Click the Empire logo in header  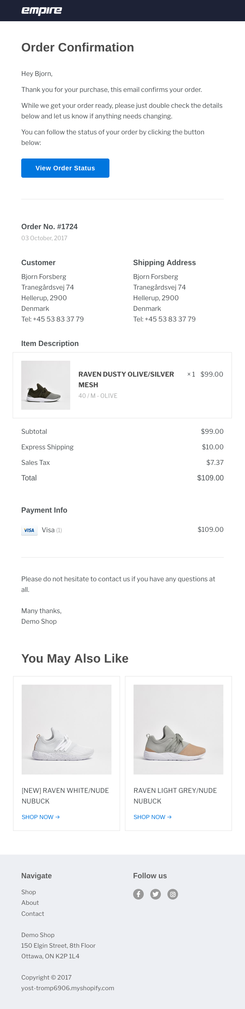pos(42,11)
